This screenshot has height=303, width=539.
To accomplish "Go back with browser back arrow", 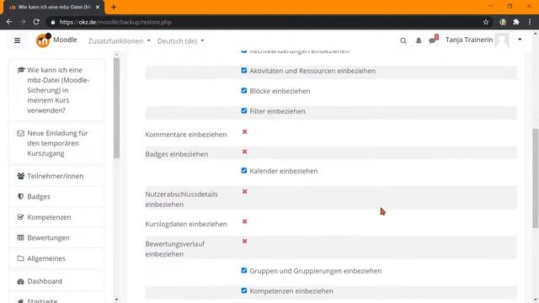I will 9,22.
